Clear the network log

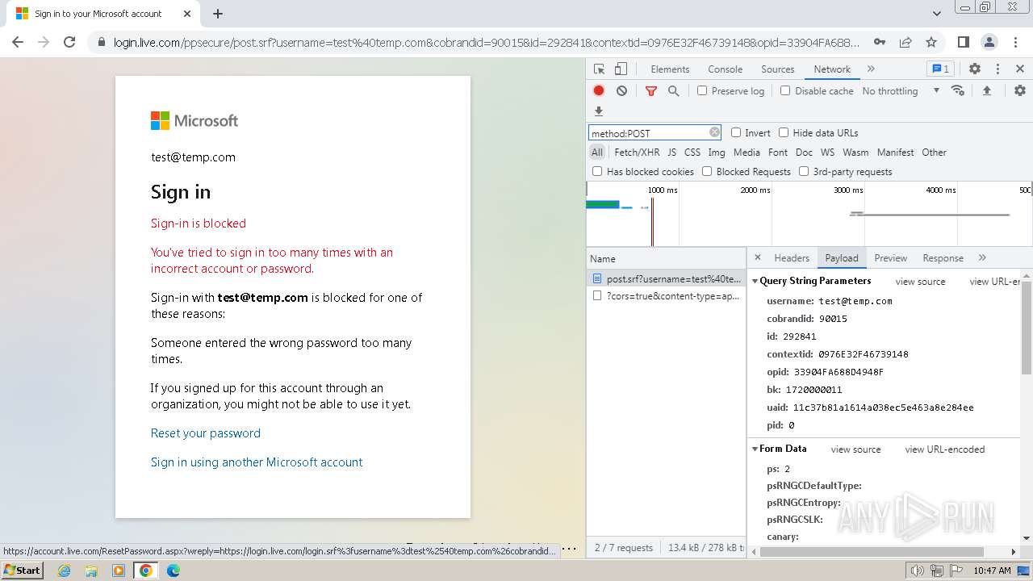(x=621, y=91)
